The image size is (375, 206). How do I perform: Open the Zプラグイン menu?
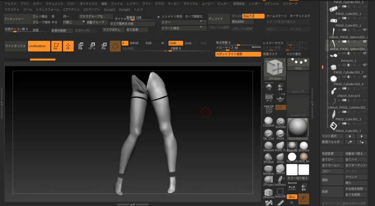coord(70,10)
